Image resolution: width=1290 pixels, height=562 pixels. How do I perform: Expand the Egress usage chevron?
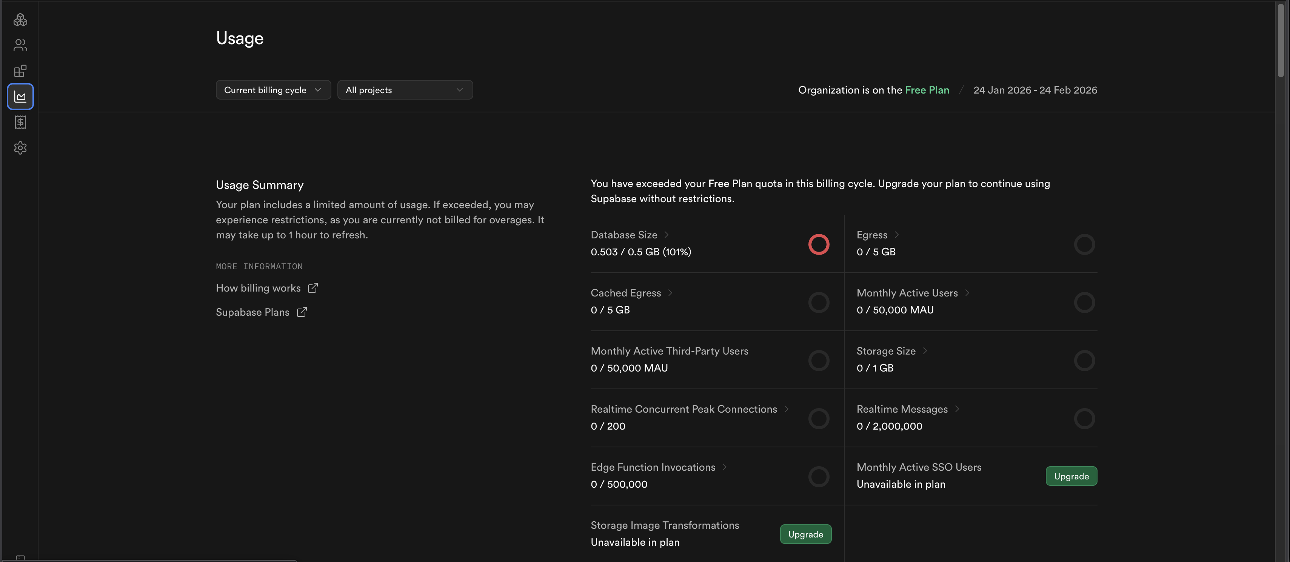point(896,235)
